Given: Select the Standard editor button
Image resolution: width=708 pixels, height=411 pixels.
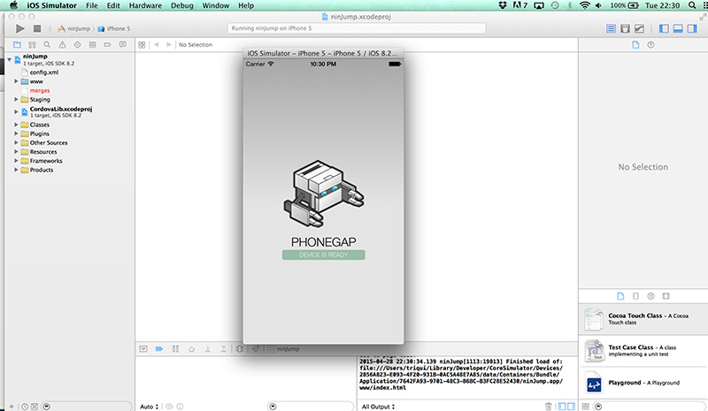Looking at the screenshot, I should click(611, 28).
